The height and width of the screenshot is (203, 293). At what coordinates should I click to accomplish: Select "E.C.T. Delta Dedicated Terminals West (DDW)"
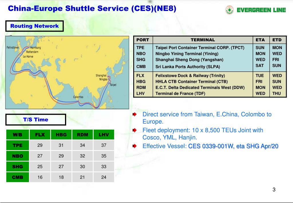click(200, 87)
